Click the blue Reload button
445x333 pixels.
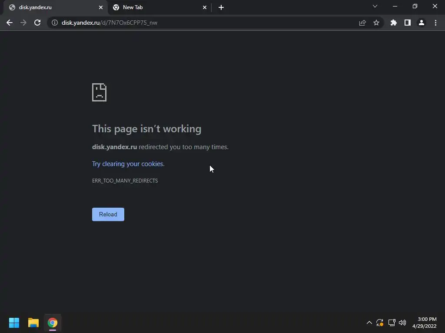108,214
